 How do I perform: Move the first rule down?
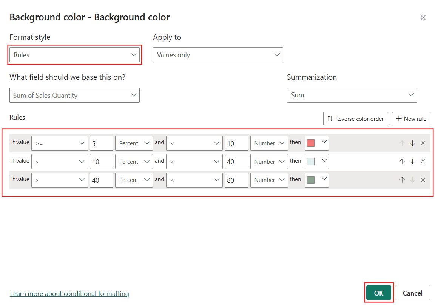tap(412, 143)
